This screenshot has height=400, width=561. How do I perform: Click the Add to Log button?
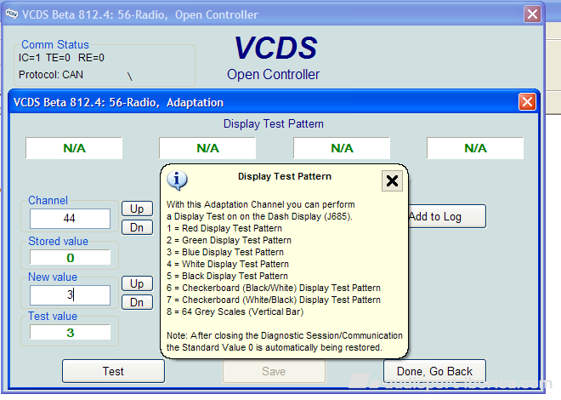pyautogui.click(x=446, y=217)
